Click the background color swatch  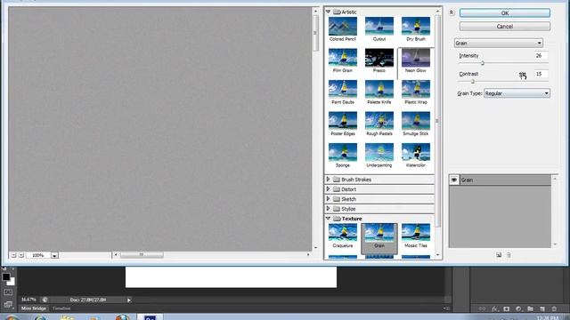click(12, 283)
